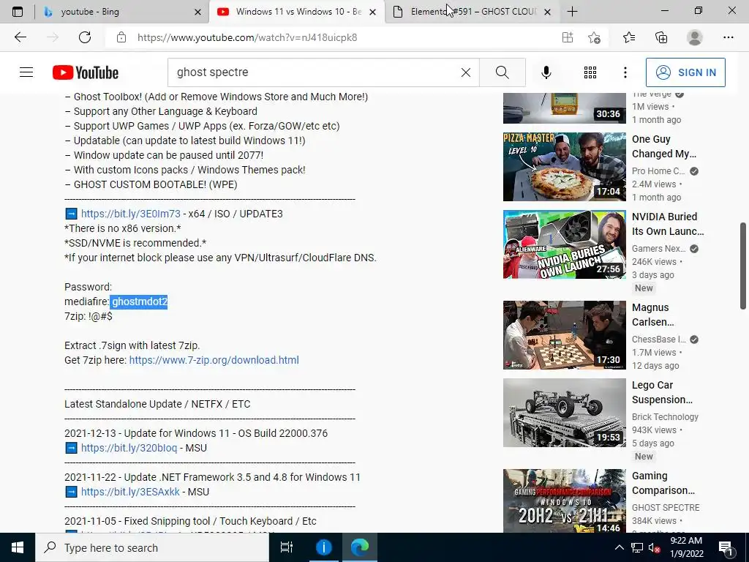
Task: Open the bit.ly/3ESAxkk MSU link
Action: point(130,492)
